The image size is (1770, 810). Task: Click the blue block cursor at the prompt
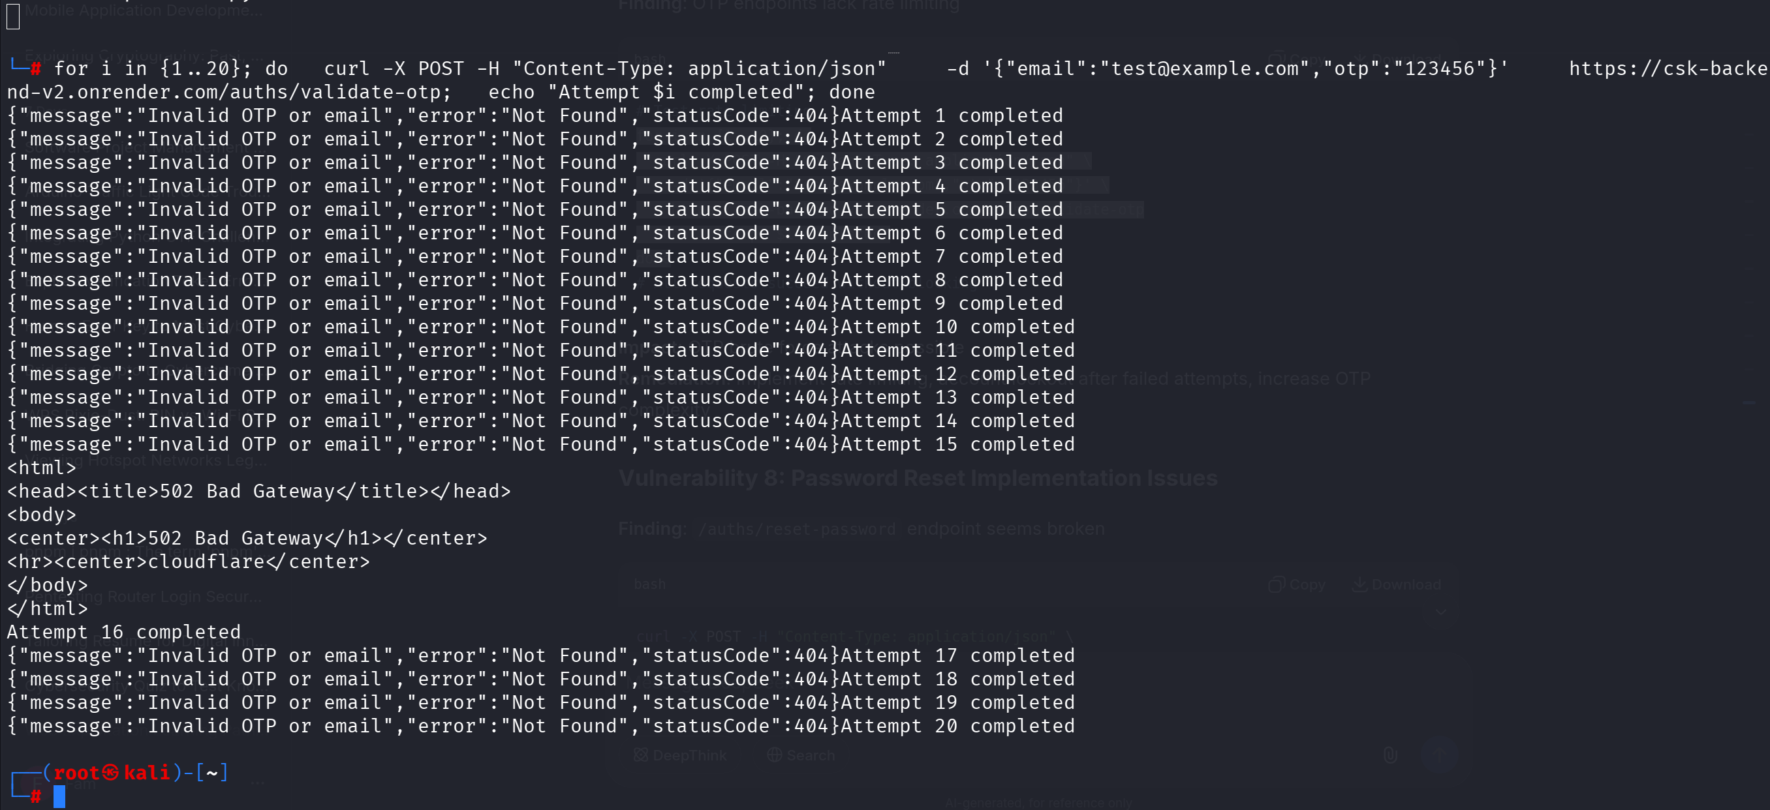(60, 796)
